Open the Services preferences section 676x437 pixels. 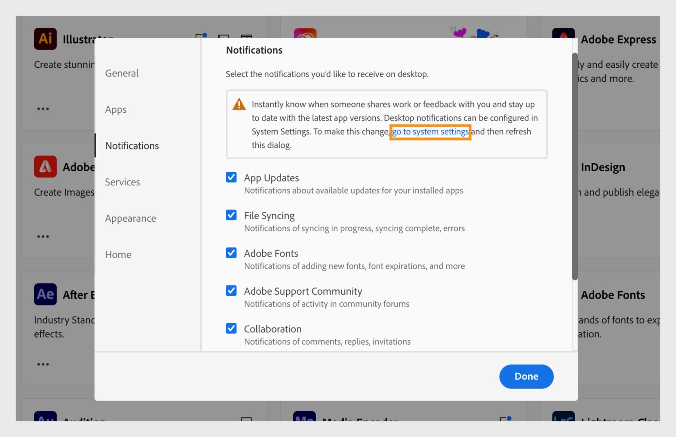pyautogui.click(x=123, y=182)
